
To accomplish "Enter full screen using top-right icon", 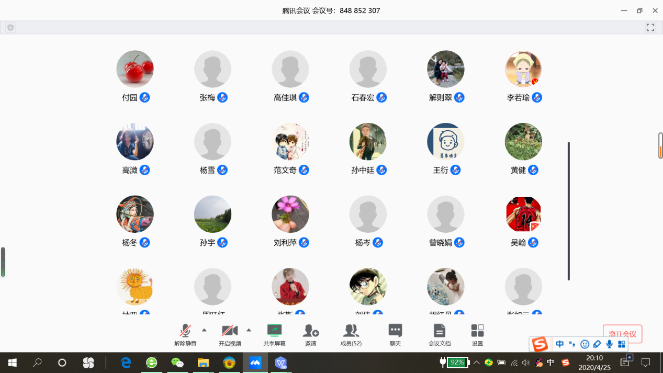I will pyautogui.click(x=650, y=28).
